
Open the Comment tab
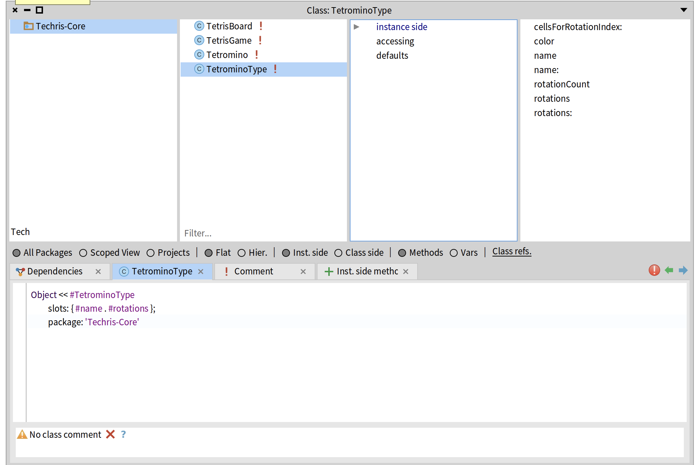tap(253, 272)
